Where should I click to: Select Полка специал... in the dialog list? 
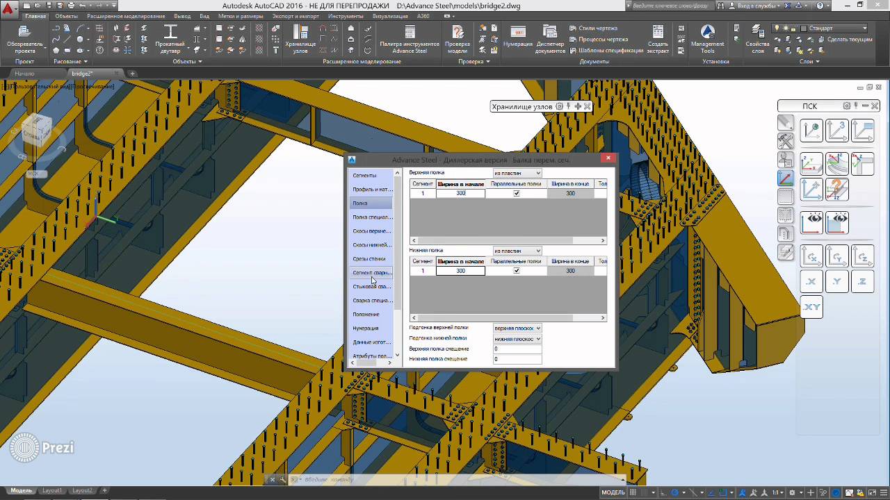click(371, 217)
